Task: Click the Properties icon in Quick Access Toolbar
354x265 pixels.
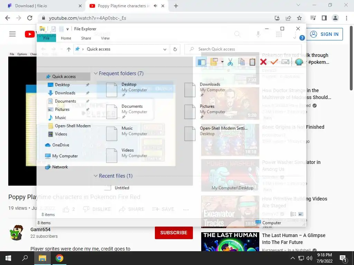Action: (x=54, y=29)
